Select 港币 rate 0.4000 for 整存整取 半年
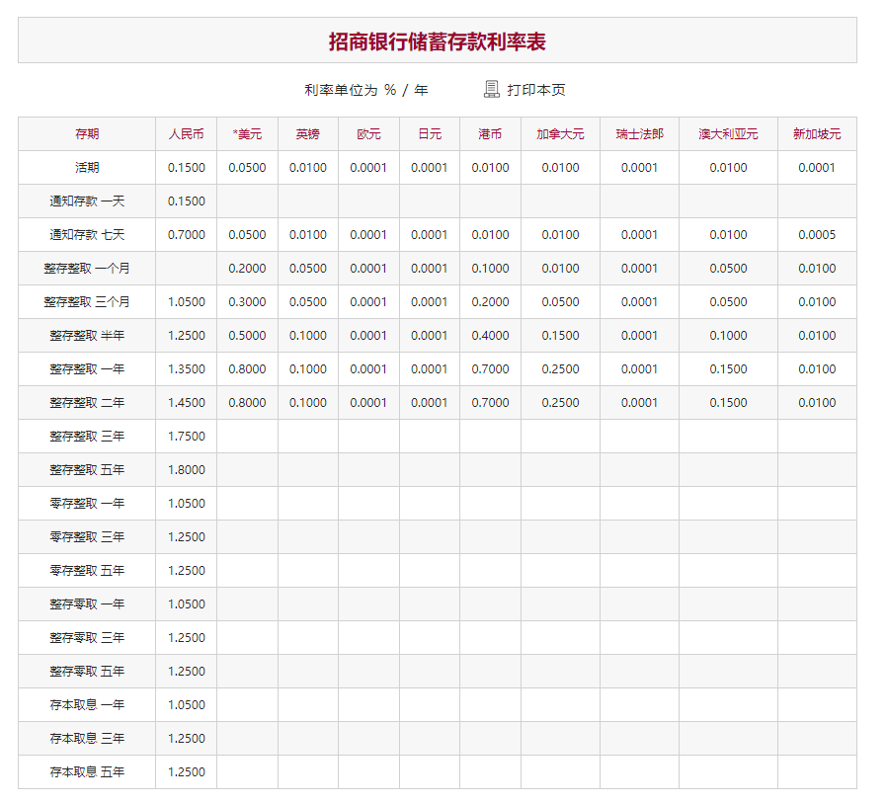The image size is (887, 804). pyautogui.click(x=490, y=336)
